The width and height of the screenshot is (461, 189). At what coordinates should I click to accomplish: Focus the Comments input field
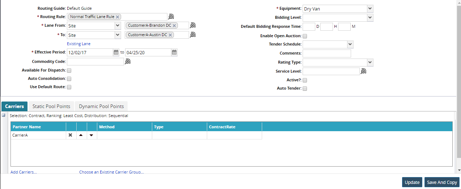327,53
